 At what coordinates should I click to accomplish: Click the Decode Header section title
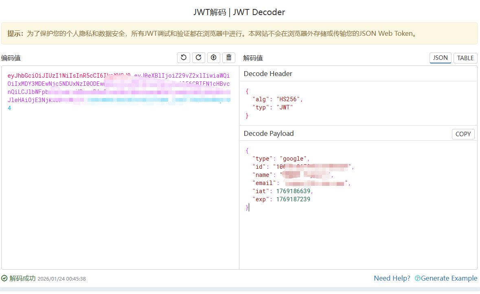tap(268, 74)
